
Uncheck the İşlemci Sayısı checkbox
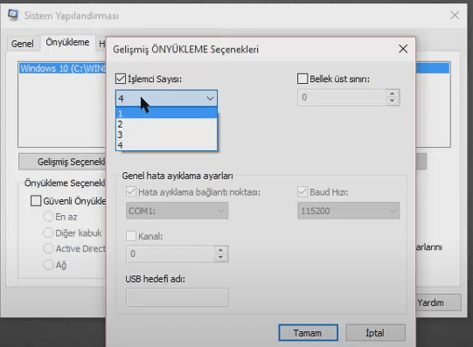(121, 79)
